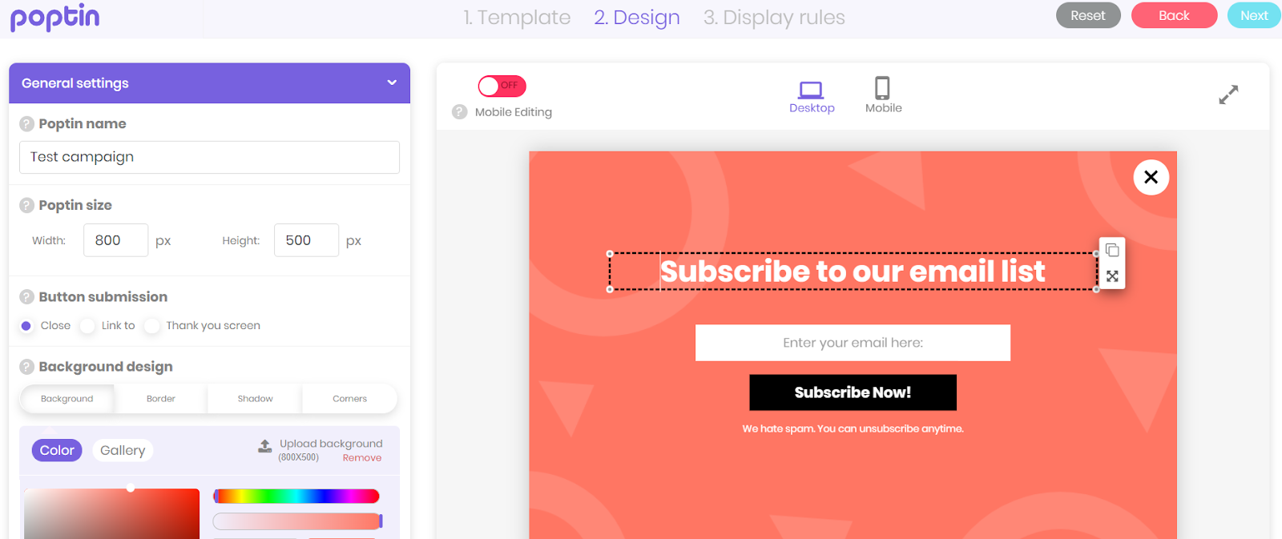The image size is (1282, 539).
Task: Click the expand fullscreen arrows icon
Action: point(1228,95)
